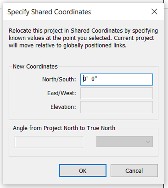Click the North/South label
Screen dimensions: 168x188
coord(59,79)
